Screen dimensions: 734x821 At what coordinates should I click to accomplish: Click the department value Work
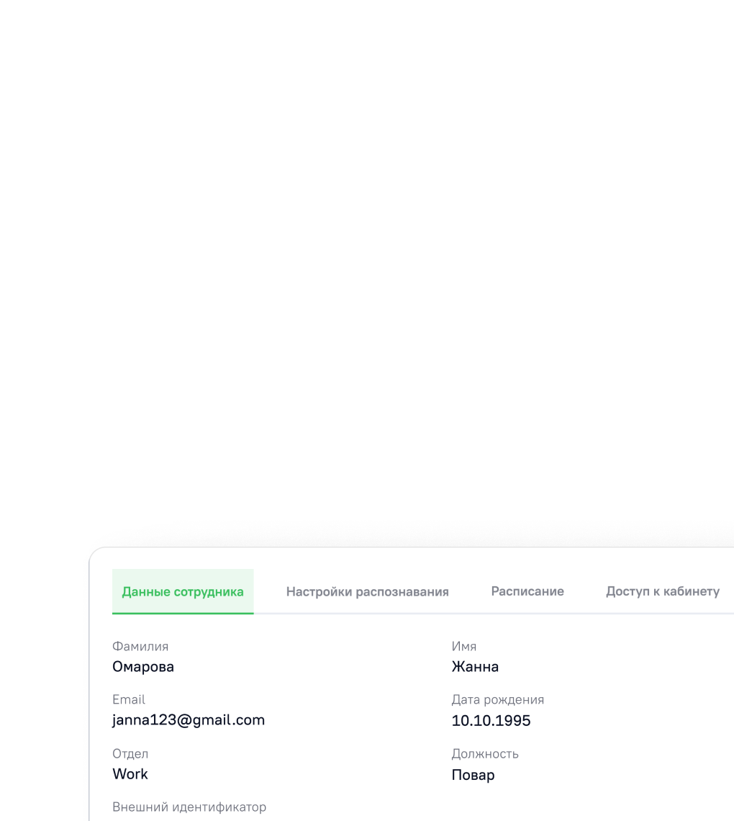tap(130, 774)
